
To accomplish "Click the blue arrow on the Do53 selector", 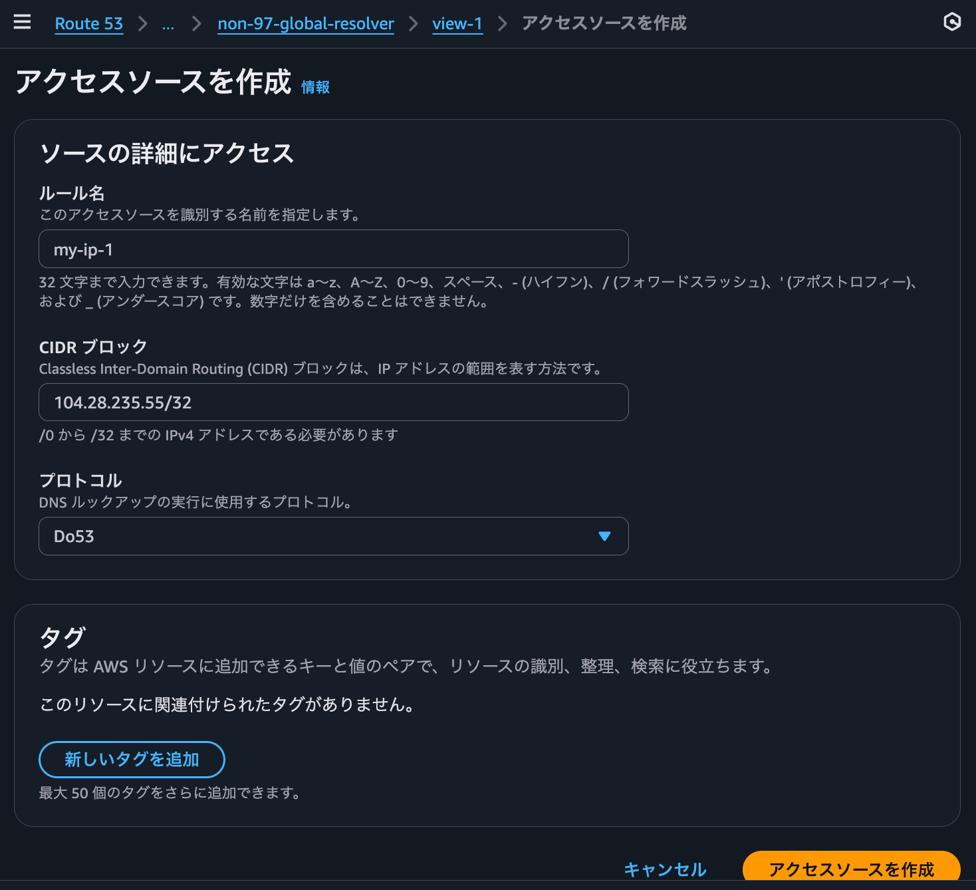I will (604, 536).
